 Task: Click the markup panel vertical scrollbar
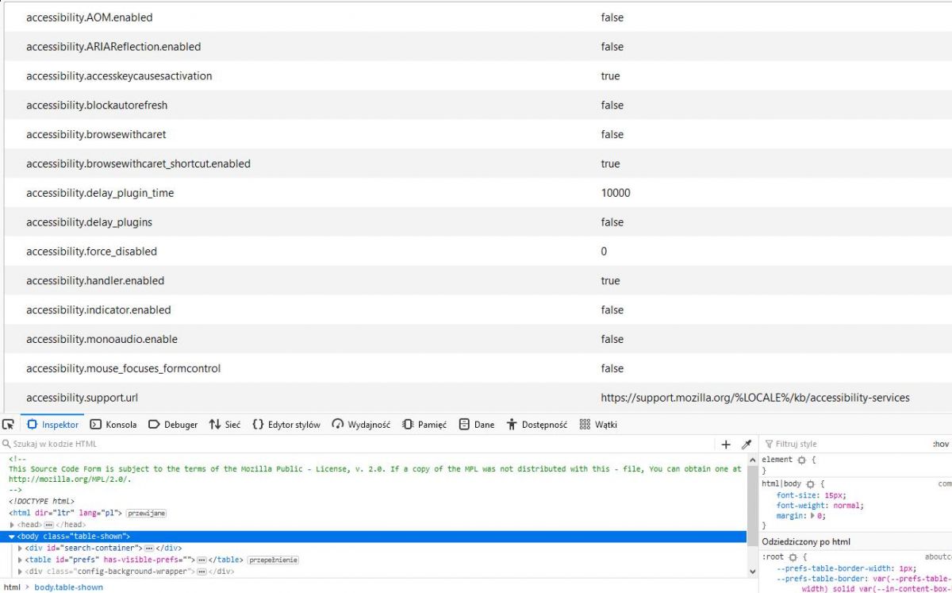[753, 516]
